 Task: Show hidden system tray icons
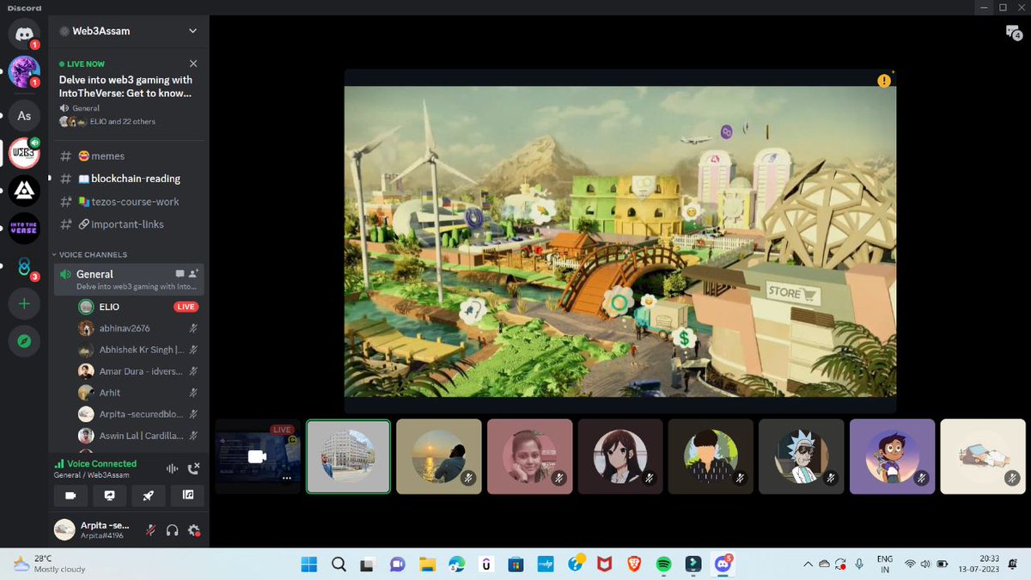pos(807,565)
